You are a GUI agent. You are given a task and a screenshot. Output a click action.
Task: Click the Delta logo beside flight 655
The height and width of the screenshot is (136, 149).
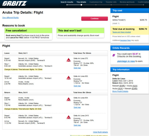(x=69, y=78)
